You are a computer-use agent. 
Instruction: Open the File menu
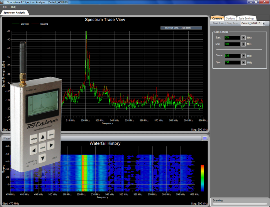coord(5,7)
